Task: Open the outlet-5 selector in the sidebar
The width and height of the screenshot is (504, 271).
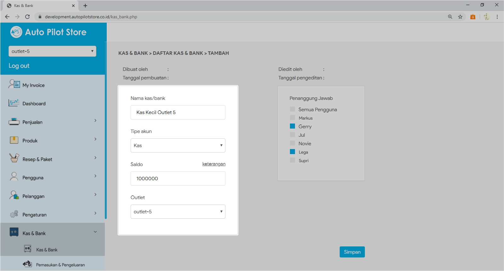Action: pyautogui.click(x=52, y=51)
